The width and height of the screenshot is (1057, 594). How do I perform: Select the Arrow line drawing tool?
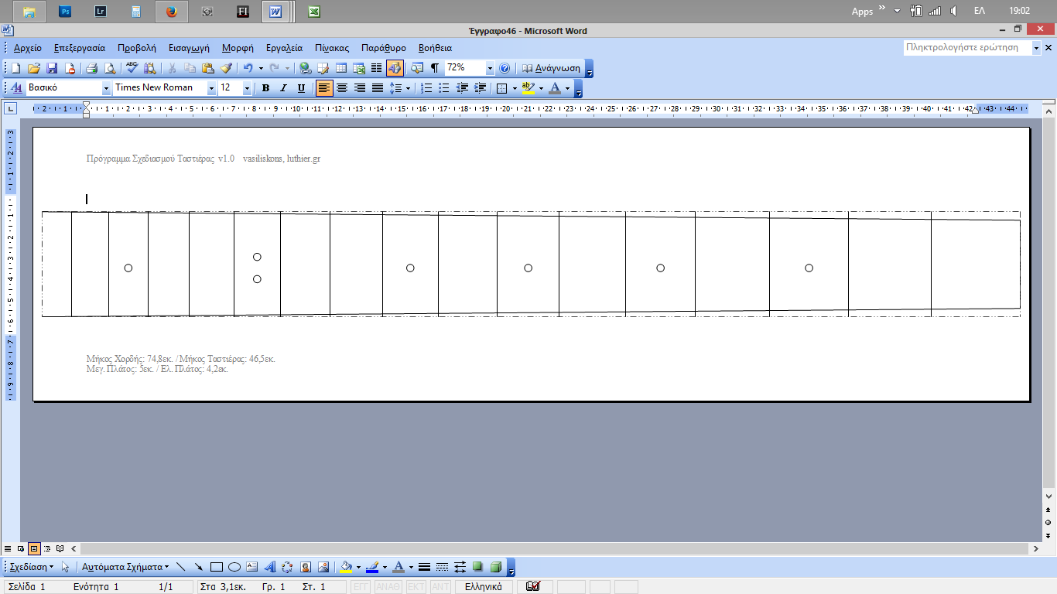pos(199,567)
